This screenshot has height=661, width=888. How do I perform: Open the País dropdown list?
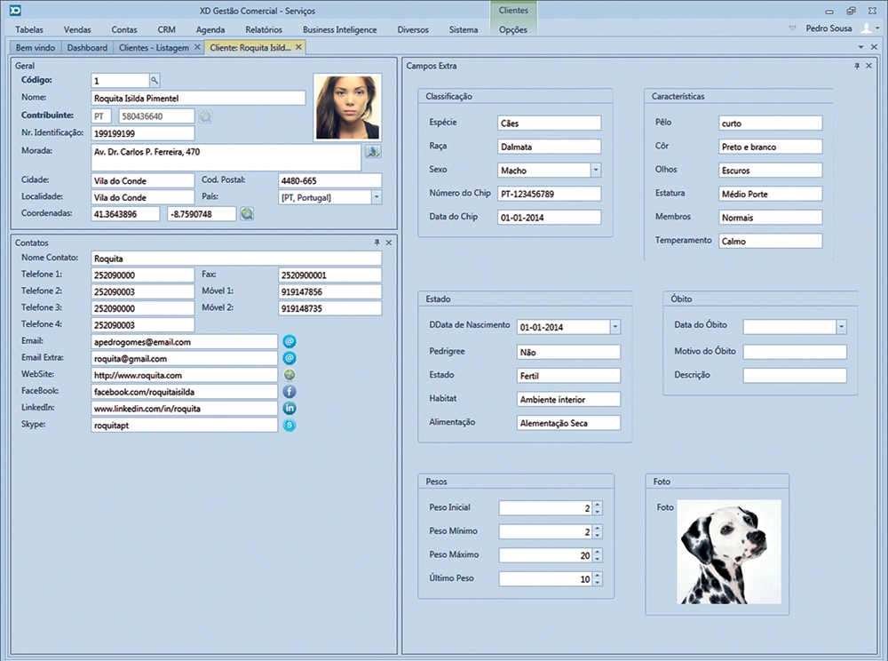pos(376,197)
